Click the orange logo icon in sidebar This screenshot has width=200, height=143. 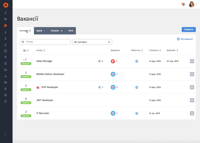tap(6, 5)
